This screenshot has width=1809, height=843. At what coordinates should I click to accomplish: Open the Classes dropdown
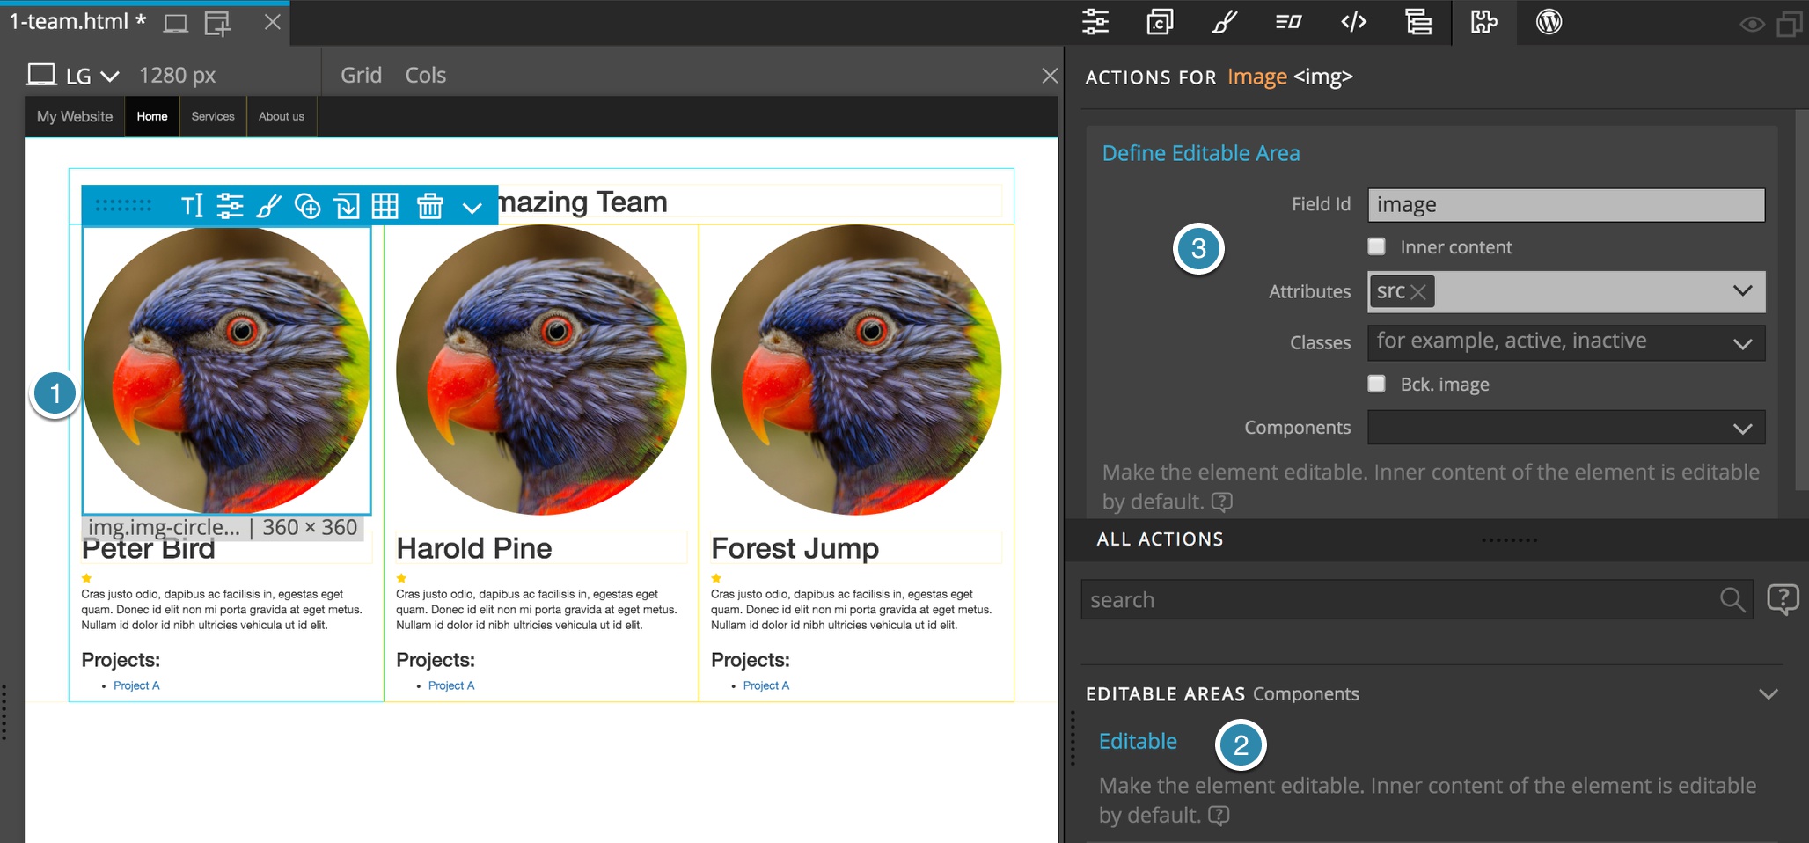1742,343
